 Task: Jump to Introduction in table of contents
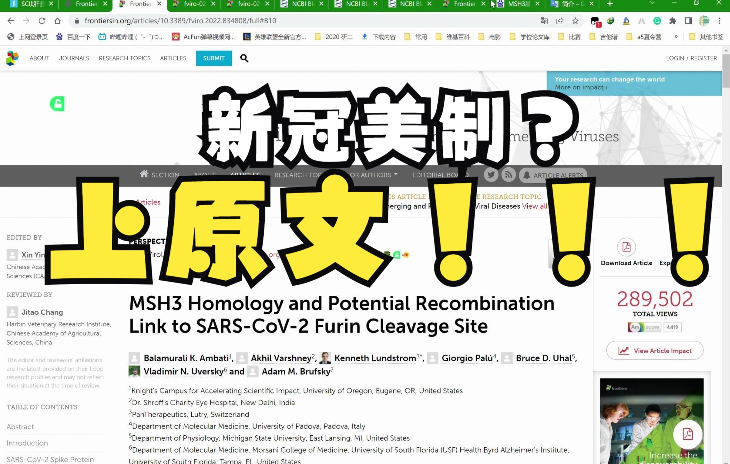point(27,443)
